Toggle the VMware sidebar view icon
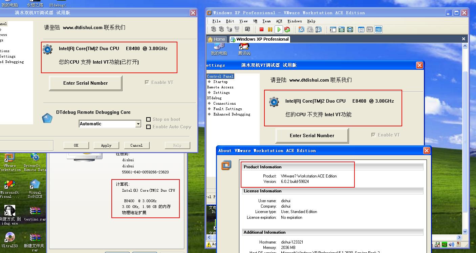 click(x=333, y=29)
